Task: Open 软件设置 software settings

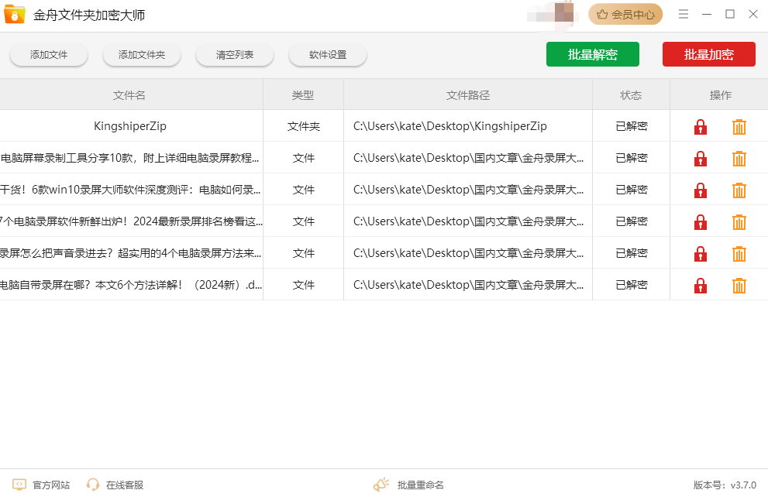Action: 328,55
